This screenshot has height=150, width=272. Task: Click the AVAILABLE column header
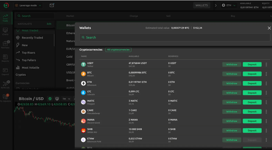[x=134, y=56]
